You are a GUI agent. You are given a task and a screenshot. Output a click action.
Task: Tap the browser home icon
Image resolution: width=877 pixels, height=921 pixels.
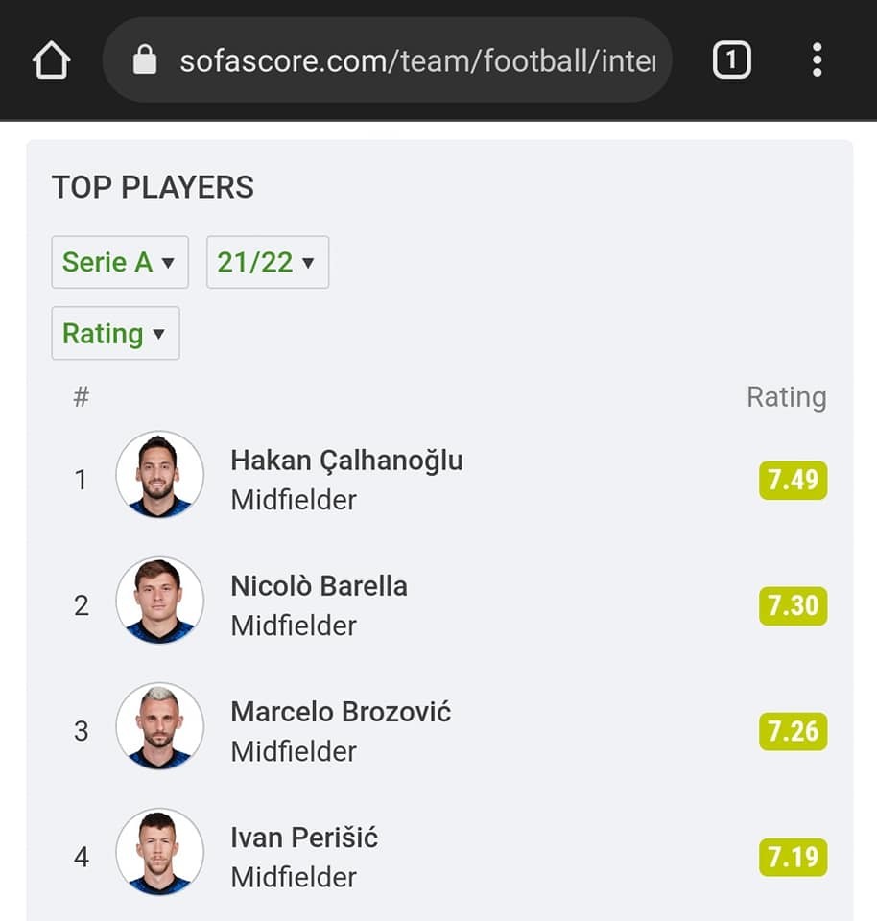[x=51, y=61]
